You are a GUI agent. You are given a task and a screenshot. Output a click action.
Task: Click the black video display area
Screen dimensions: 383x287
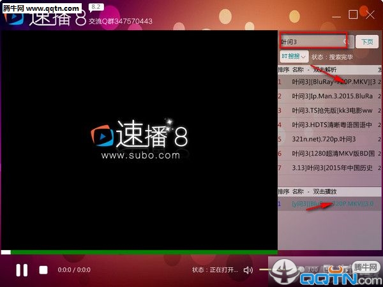coord(139,140)
